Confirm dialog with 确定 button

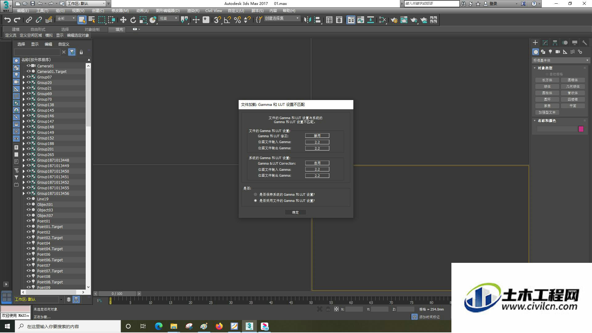(x=295, y=212)
